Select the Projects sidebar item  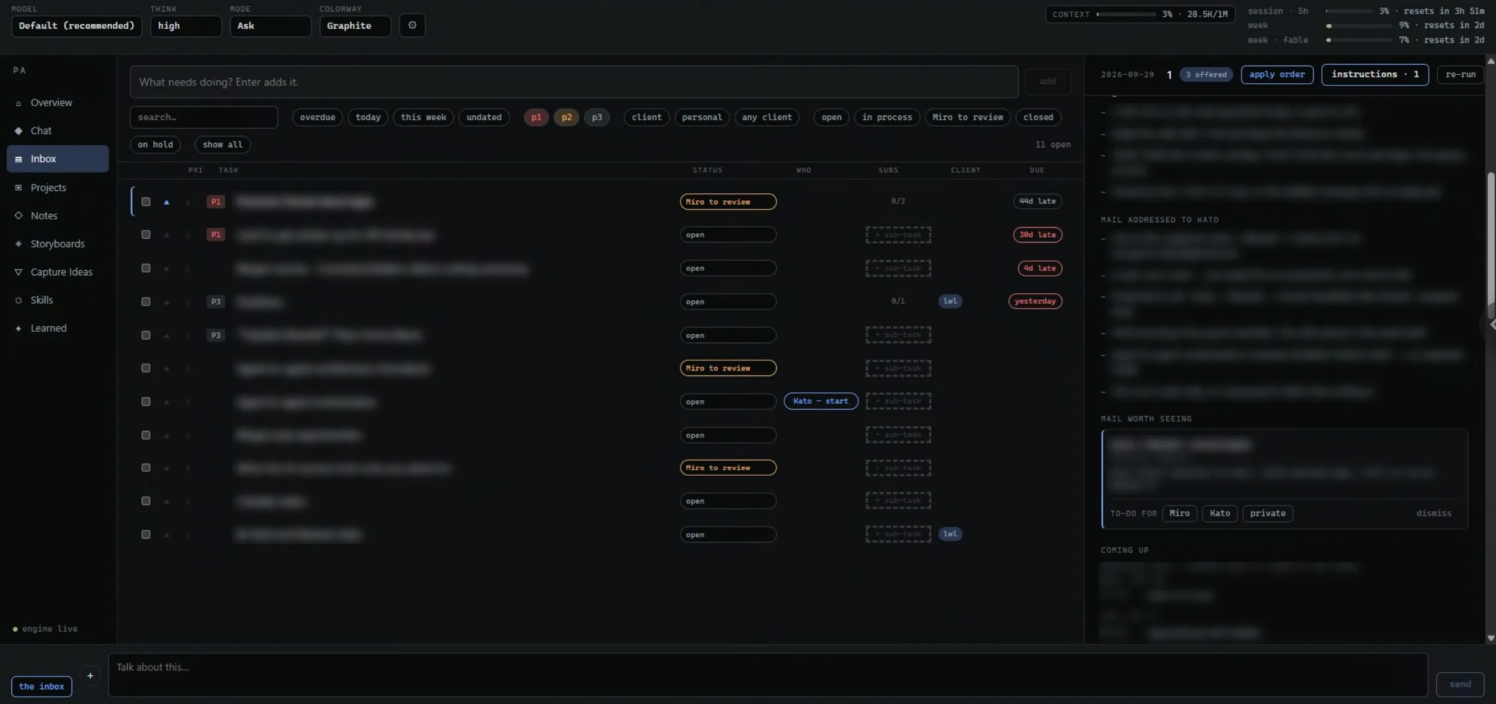point(48,188)
